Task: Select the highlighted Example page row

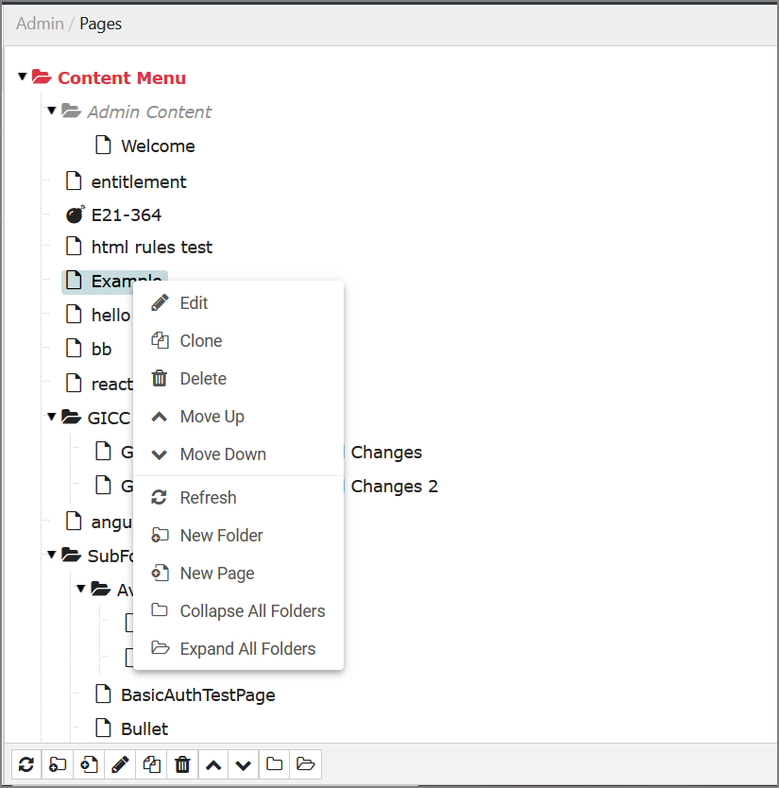Action: 114,282
